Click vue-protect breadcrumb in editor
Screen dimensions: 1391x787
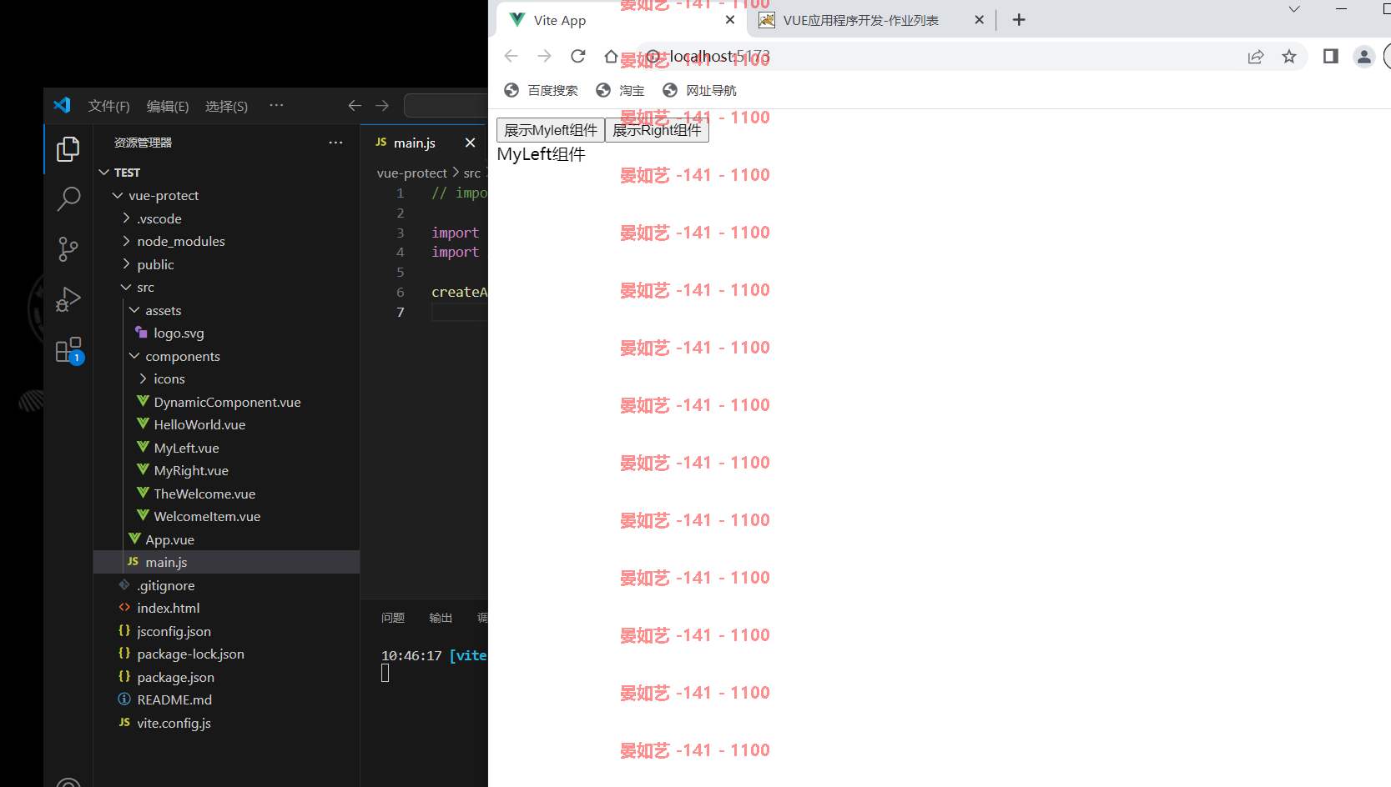[x=411, y=173]
